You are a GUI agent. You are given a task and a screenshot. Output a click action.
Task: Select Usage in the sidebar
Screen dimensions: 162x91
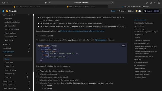(7, 59)
